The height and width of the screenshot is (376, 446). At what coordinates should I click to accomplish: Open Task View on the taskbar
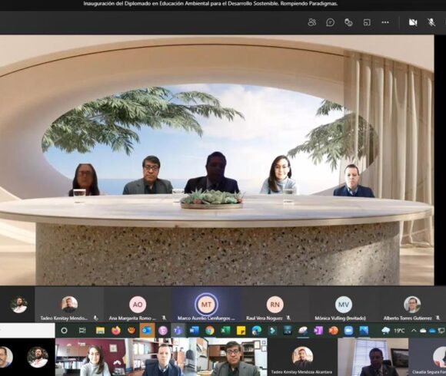pyautogui.click(x=82, y=331)
